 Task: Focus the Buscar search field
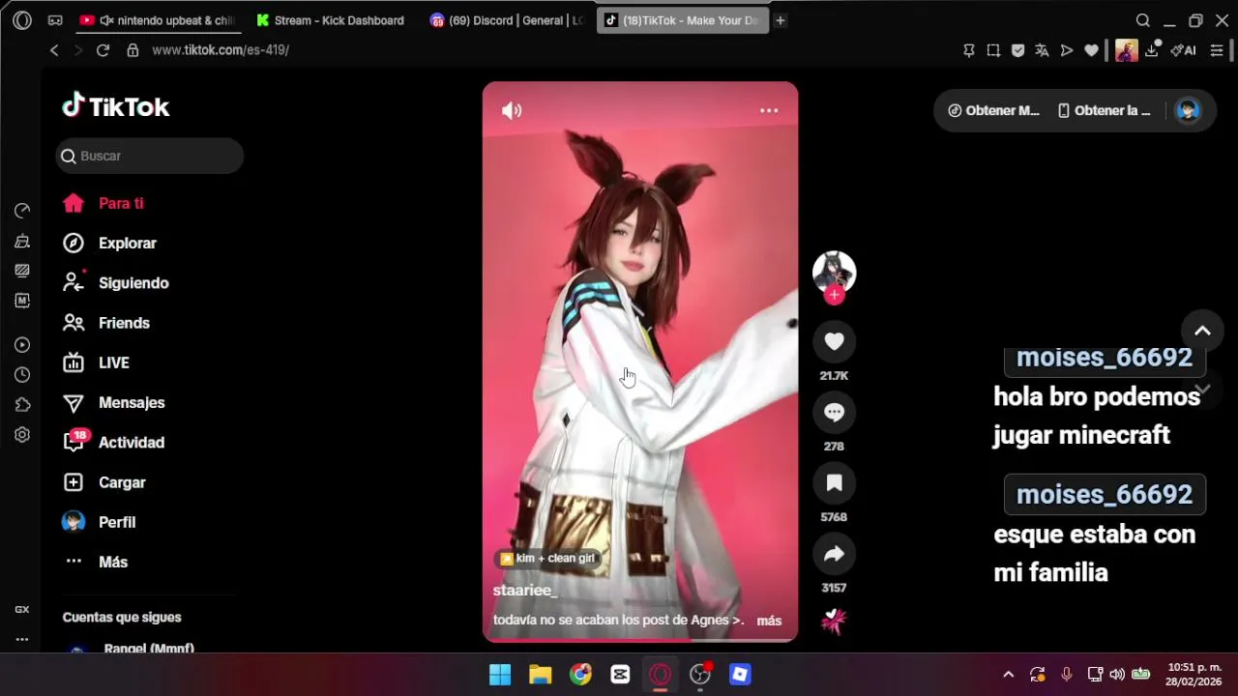[x=149, y=156]
